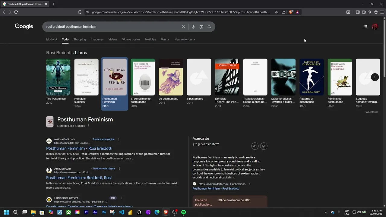Open GitHub Desktop from taskbar
Viewport: 386px width, 217px height.
139,212
